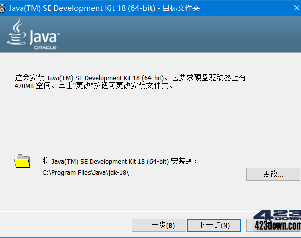This screenshot has width=301, height=238.
Task: Click the first line of description text
Action: pyautogui.click(x=130, y=78)
